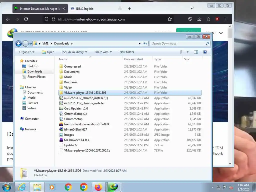Viewport: 256px width, 192px height.
Task: Go back in Explorer with the blue arrow
Action: pos(18,43)
